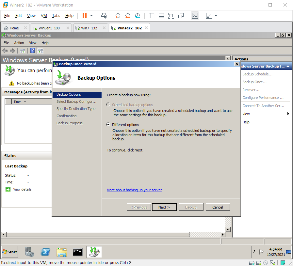Open the VMware File menu
Image resolution: width=293 pixels, height=266 pixels.
(x=7, y=15)
